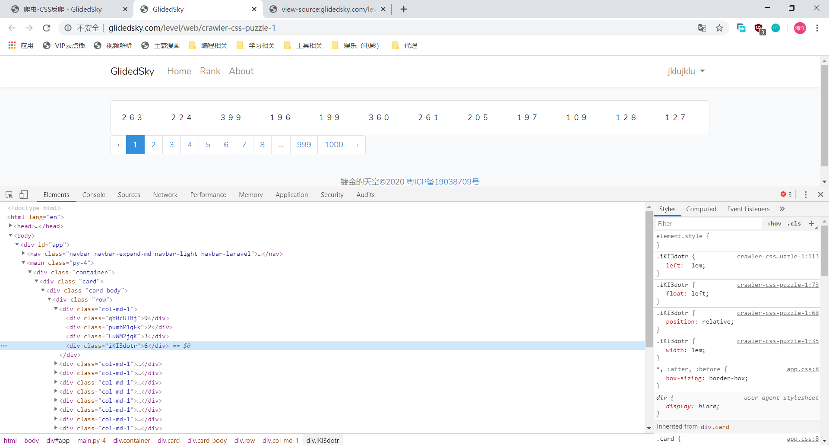Click the next page arrow in pagination

(358, 145)
